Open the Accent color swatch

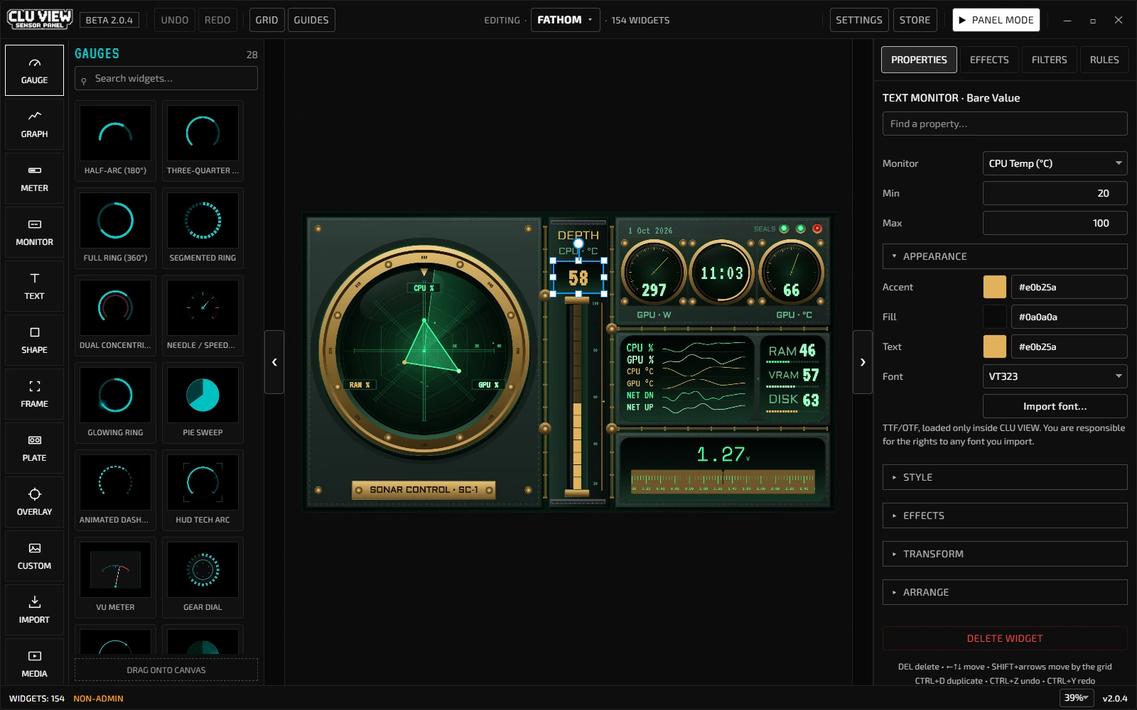tap(994, 287)
